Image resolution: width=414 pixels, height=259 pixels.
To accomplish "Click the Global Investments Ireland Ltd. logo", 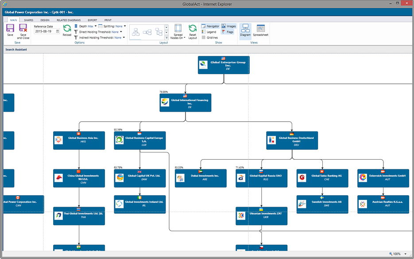I will [120, 204].
